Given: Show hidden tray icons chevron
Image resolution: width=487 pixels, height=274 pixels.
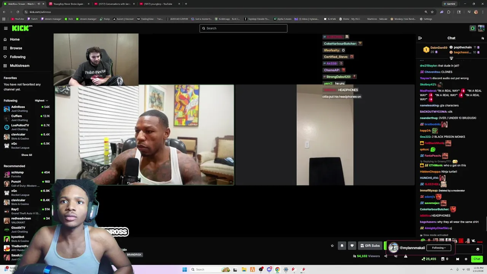Looking at the screenshot, I should [451, 269].
